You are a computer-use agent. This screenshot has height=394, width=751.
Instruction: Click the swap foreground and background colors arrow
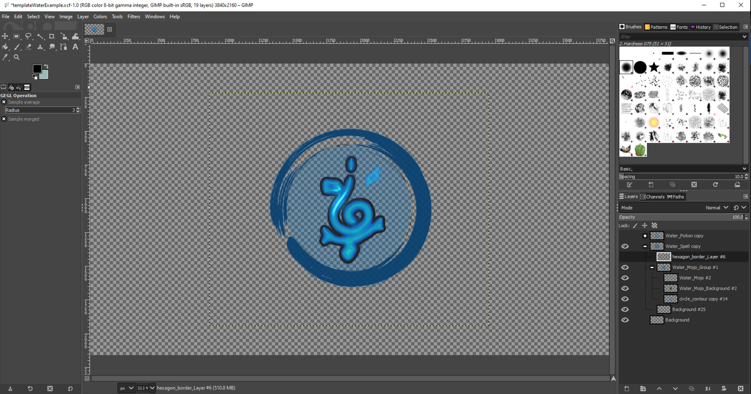47,66
